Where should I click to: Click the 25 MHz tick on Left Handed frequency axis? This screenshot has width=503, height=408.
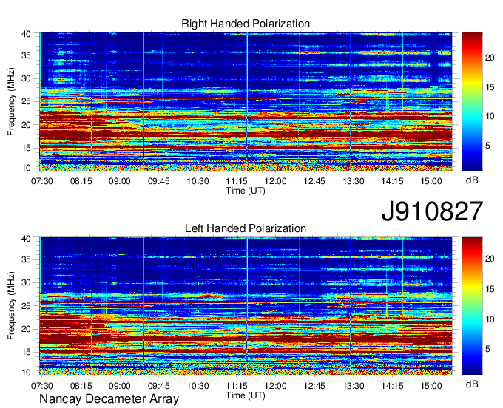27,306
